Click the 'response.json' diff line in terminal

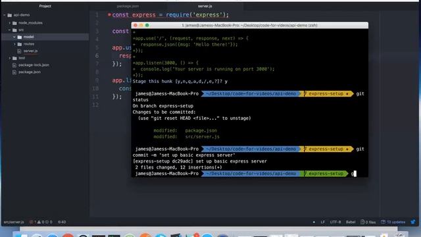(186, 45)
